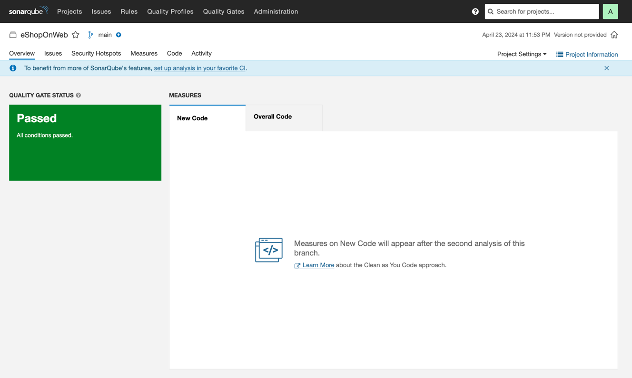Click the branch icon beside main
This screenshot has height=378, width=632.
90,35
